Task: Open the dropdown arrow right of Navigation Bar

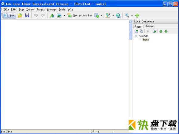Action: click(102, 15)
